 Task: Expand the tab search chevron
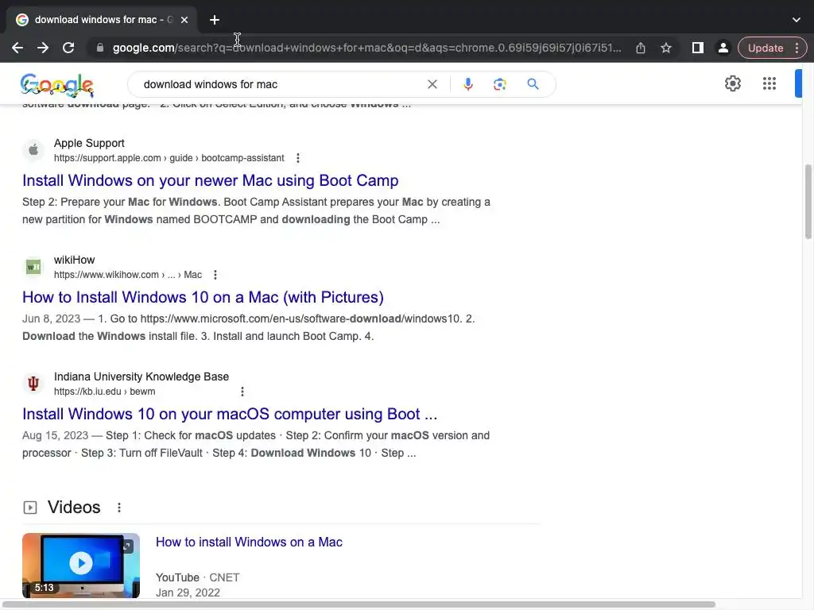tap(797, 20)
